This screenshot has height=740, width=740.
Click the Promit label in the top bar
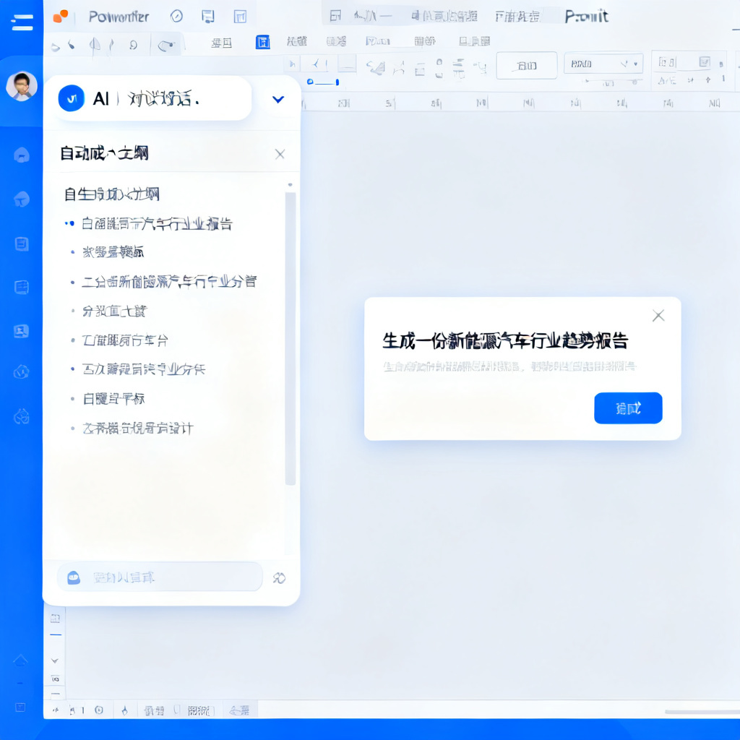586,17
